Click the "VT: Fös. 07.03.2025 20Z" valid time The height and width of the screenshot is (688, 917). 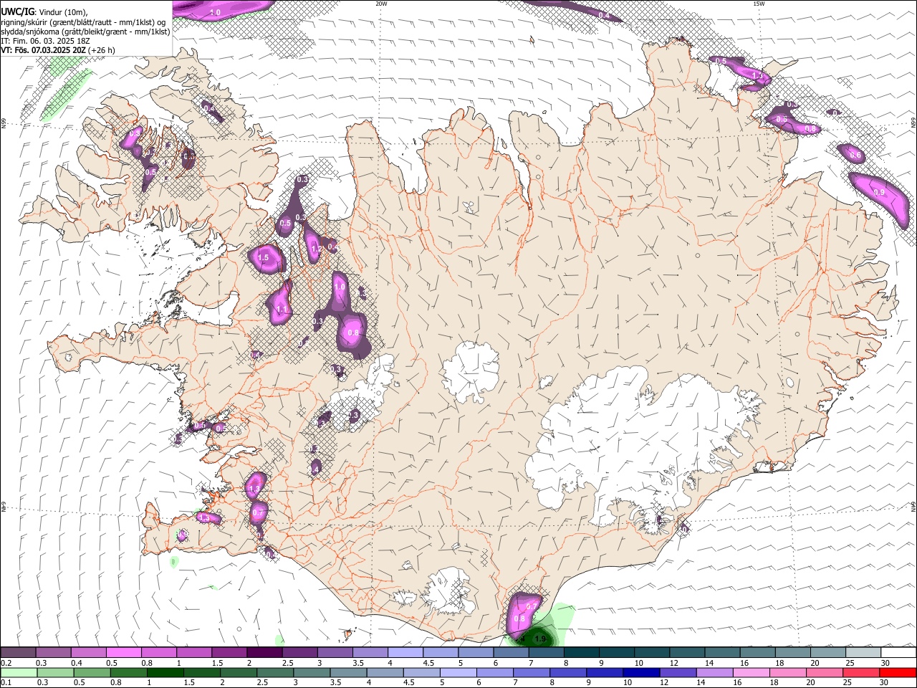tap(42, 50)
